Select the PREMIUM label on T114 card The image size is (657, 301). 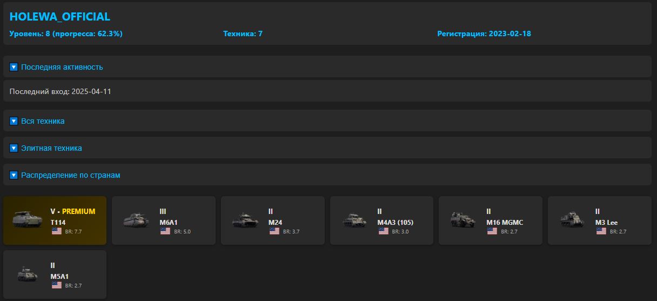coord(78,211)
